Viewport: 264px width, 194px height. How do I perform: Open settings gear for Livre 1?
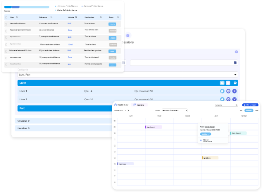pos(228,91)
